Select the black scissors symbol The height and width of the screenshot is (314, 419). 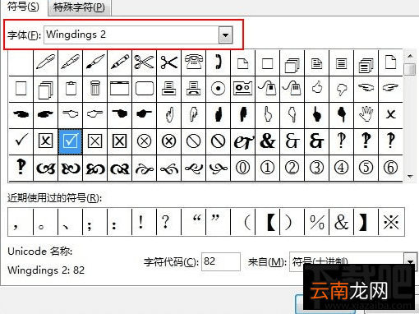pyautogui.click(x=169, y=62)
